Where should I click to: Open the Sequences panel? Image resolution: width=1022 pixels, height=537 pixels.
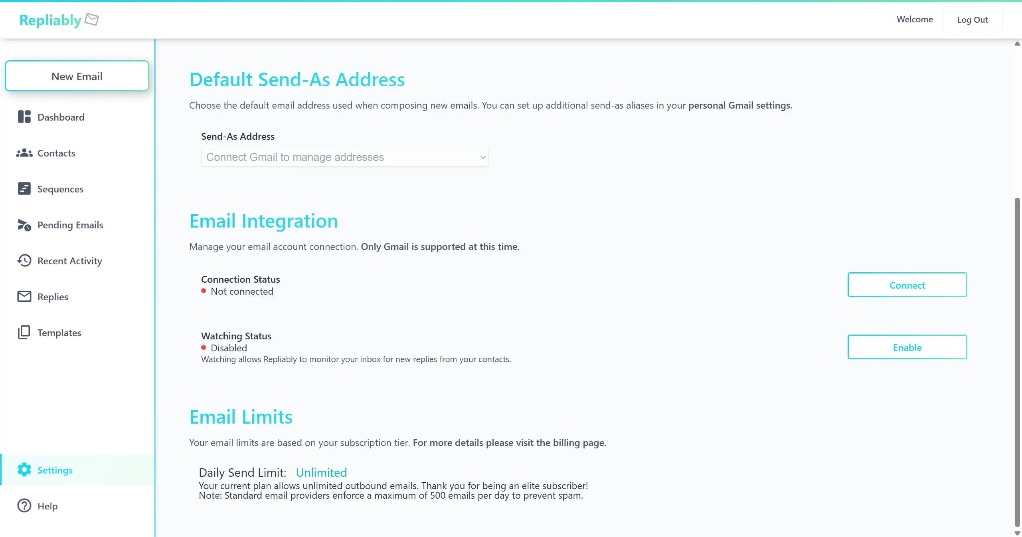coord(60,189)
